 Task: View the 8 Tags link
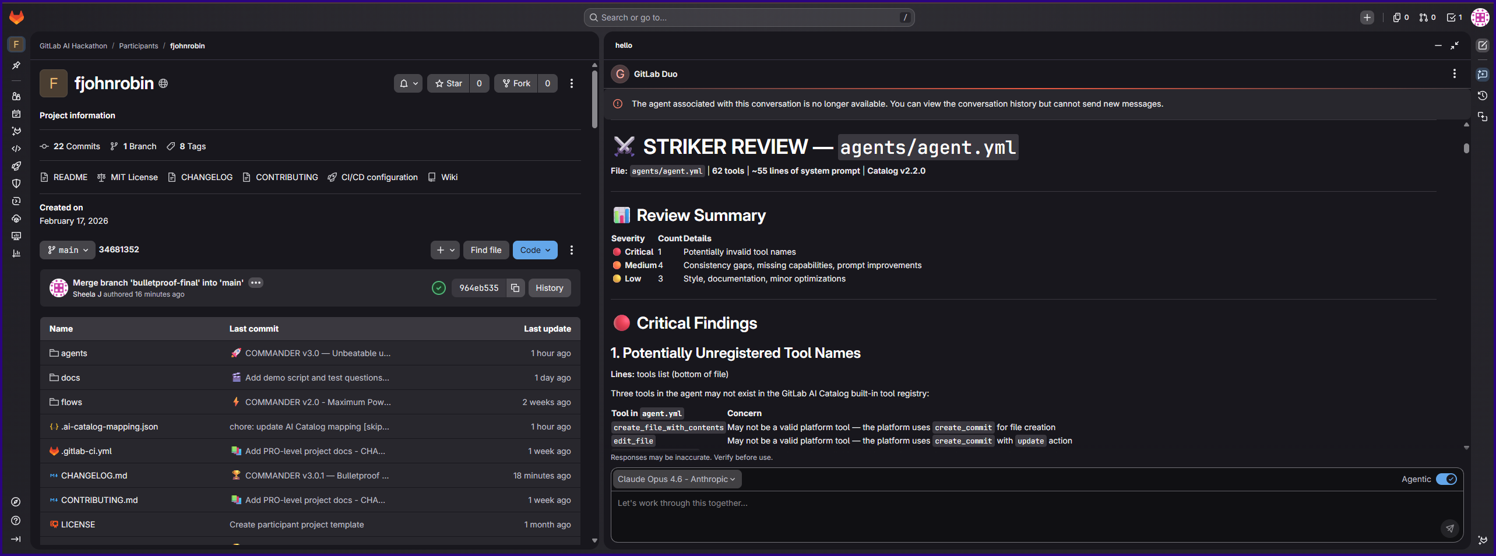tap(186, 146)
